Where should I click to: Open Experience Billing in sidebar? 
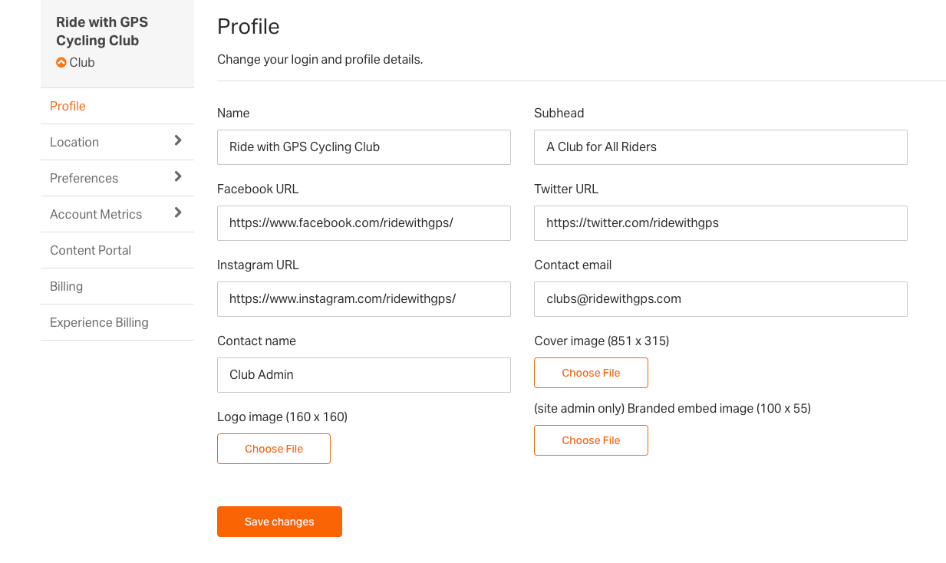117,322
